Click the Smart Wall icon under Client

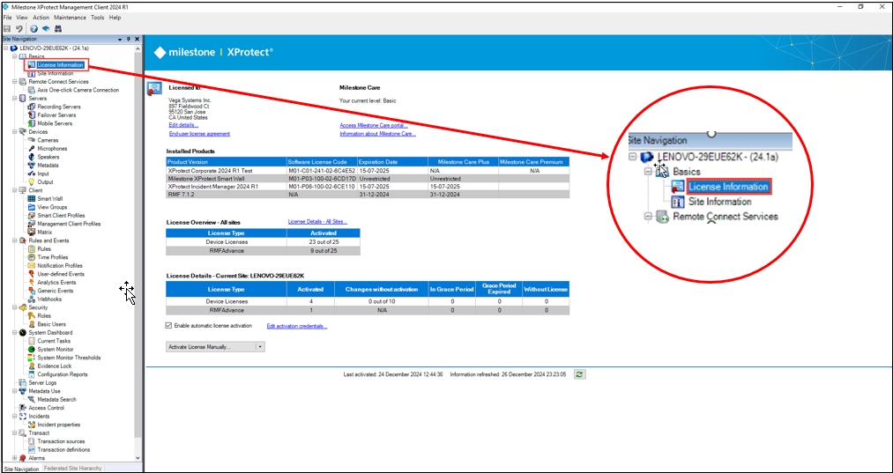tap(31, 198)
